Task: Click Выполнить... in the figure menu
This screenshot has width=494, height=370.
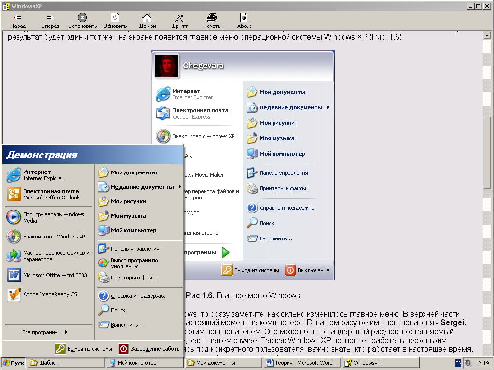Action: point(269,238)
